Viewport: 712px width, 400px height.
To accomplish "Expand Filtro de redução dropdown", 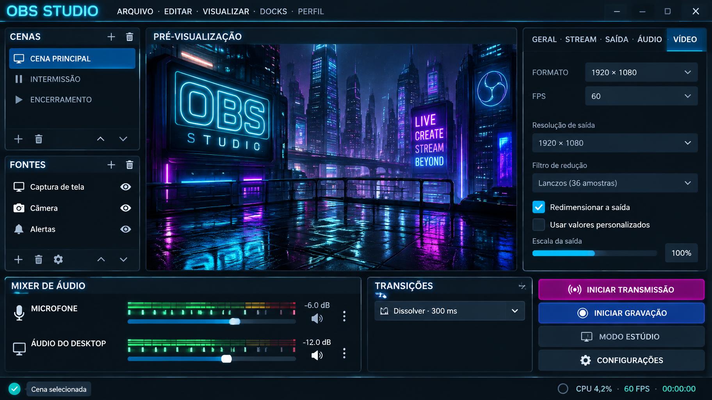I will click(x=615, y=183).
